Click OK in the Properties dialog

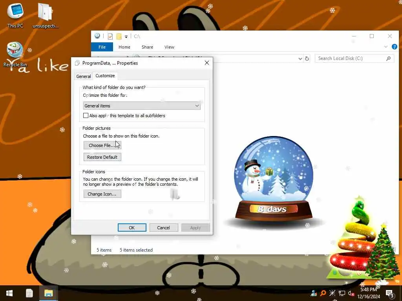click(x=132, y=228)
